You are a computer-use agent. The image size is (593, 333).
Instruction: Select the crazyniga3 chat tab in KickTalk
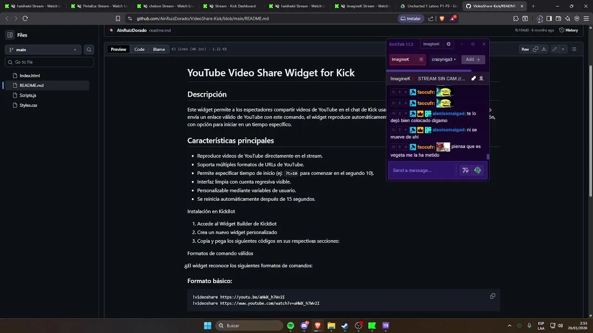coord(443,59)
